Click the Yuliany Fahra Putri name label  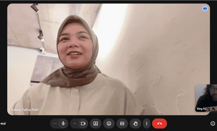coord(25,110)
